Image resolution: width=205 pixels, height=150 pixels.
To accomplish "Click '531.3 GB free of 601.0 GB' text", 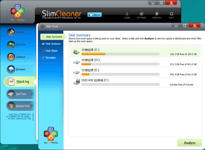I will (183, 64).
